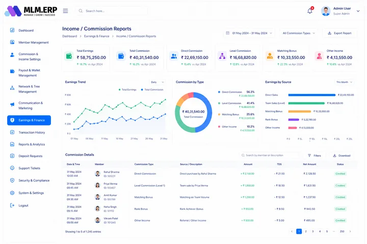Click the Deposit Requests icon
Image resolution: width=367 pixels, height=244 pixels.
pyautogui.click(x=12, y=156)
